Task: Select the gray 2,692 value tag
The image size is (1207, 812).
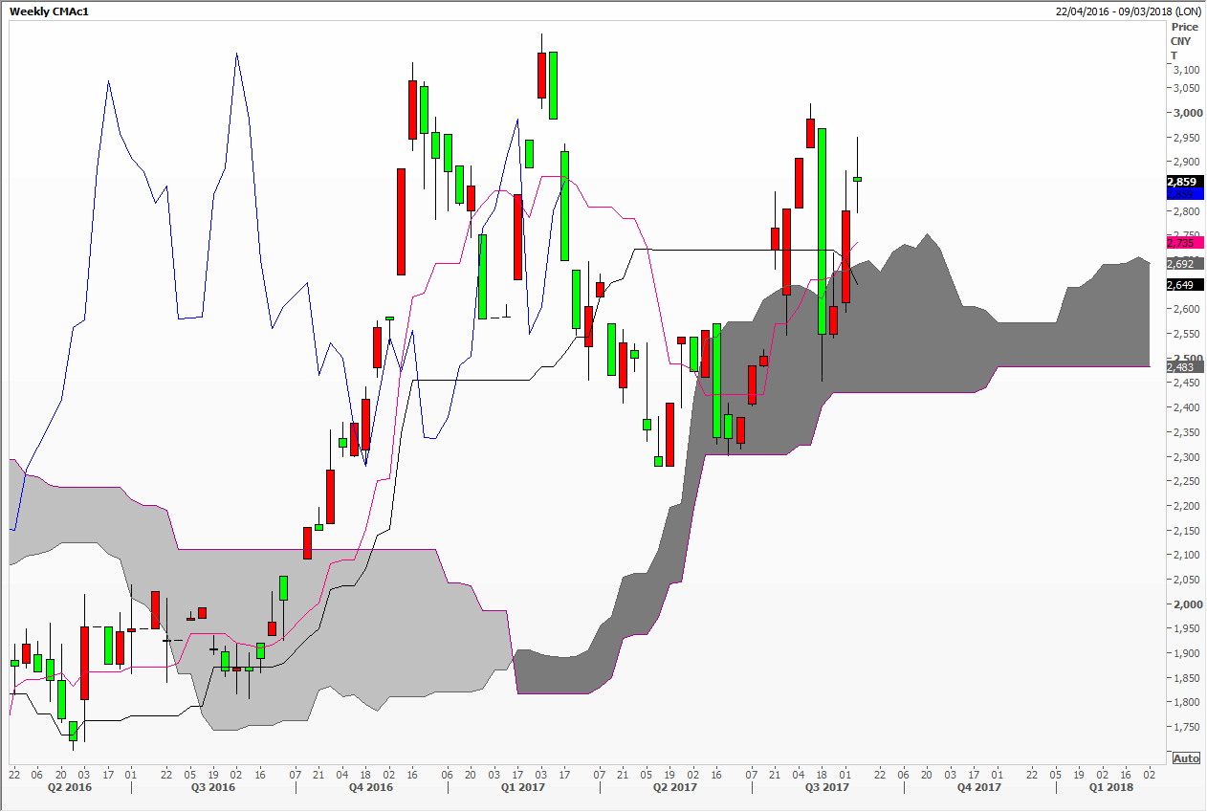Action: 1184,263
